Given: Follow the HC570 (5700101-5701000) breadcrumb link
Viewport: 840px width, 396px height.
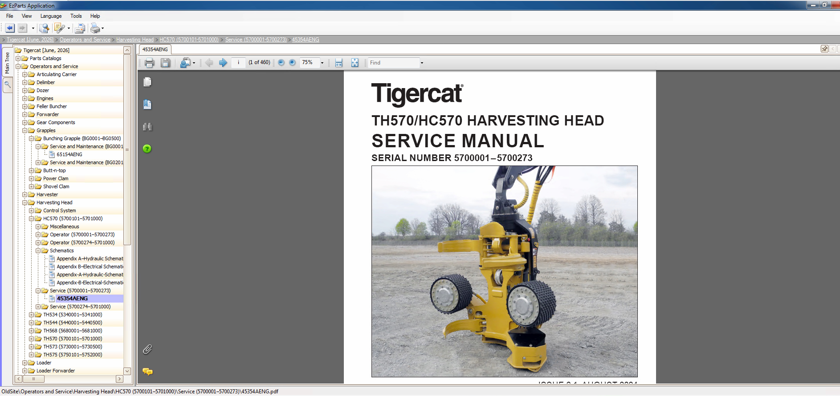Looking at the screenshot, I should pyautogui.click(x=189, y=40).
